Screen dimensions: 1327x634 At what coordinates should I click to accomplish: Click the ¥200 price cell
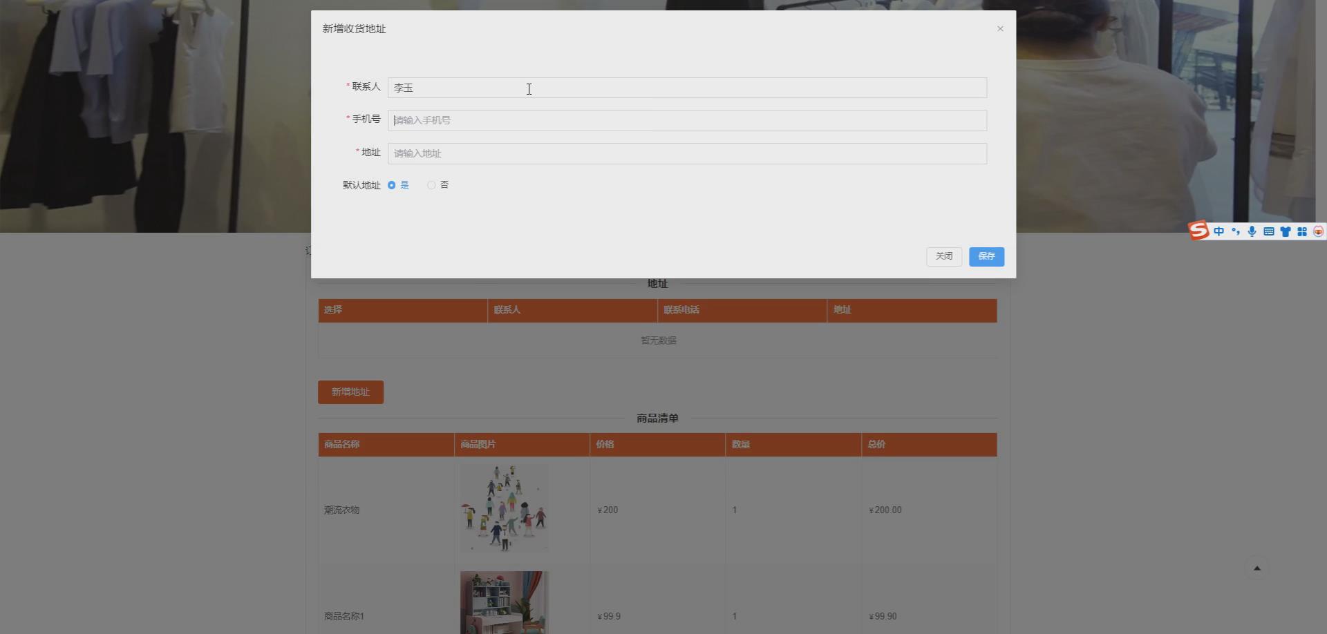point(608,510)
